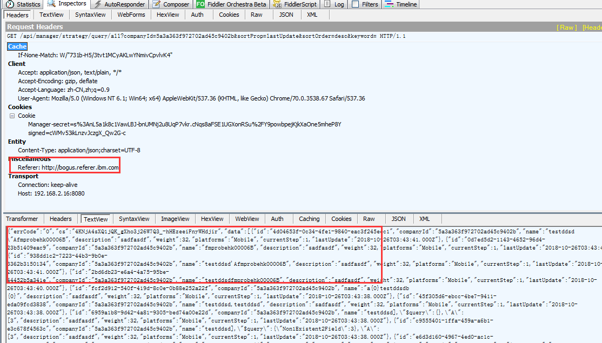Switch to the request XML tab
Image resolution: width=602 pixels, height=343 pixels.
312,15
